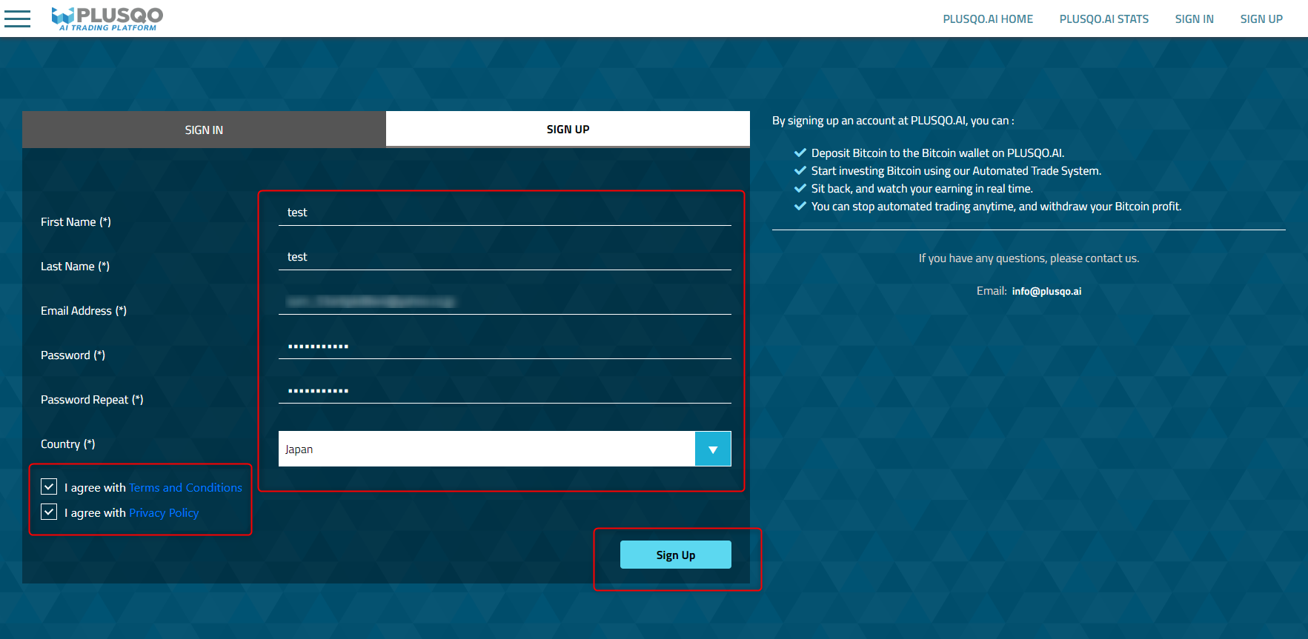The image size is (1308, 639).
Task: Click the 'Country (*)' label
Action: (68, 444)
